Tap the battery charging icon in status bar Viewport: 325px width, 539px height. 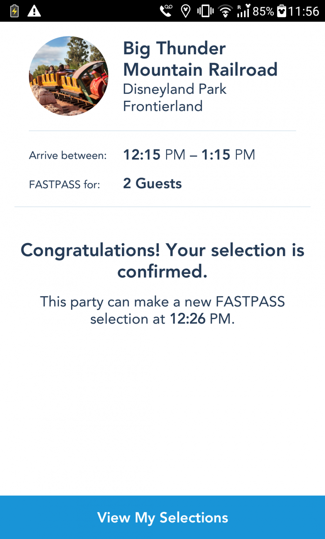(x=14, y=11)
